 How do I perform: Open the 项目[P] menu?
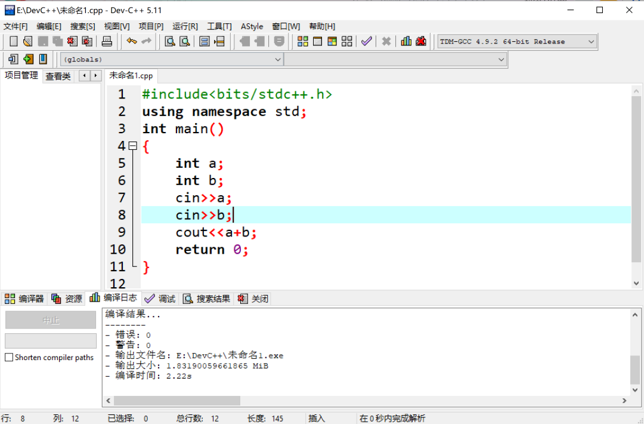point(151,26)
